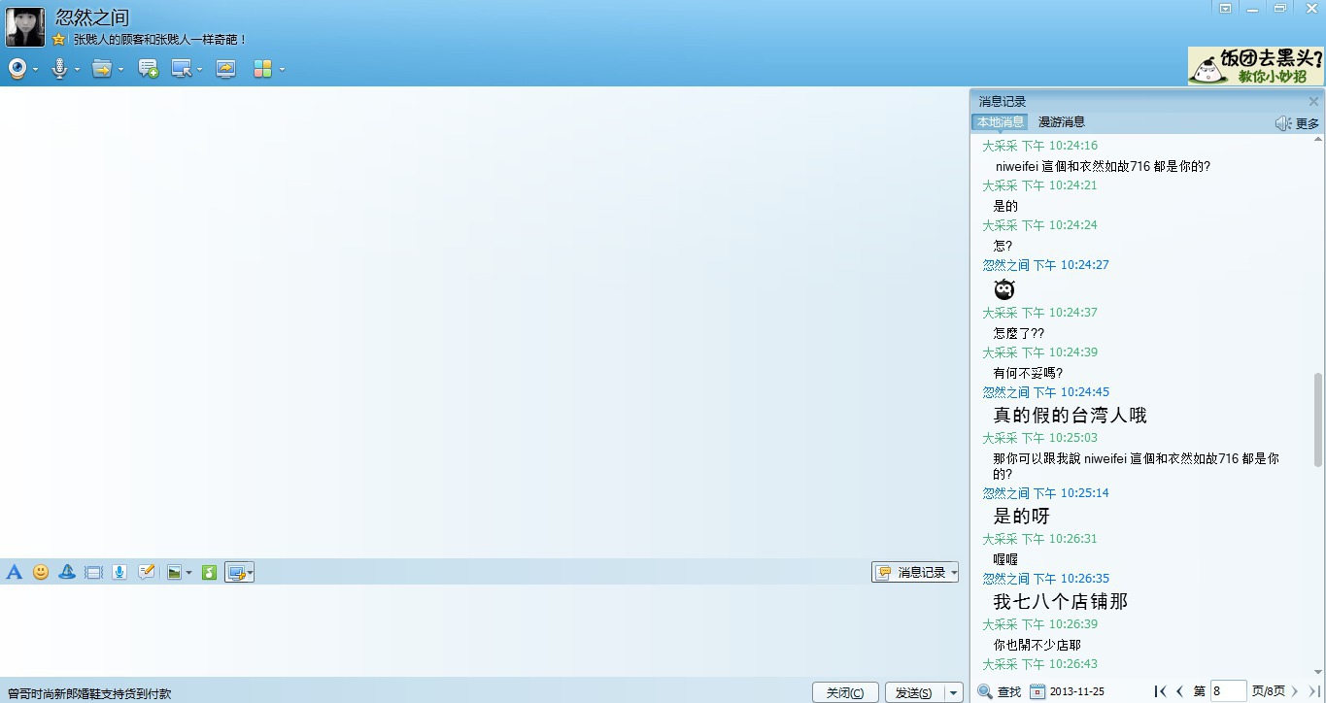Switch to the 漫游消息 tab

[x=1062, y=122]
